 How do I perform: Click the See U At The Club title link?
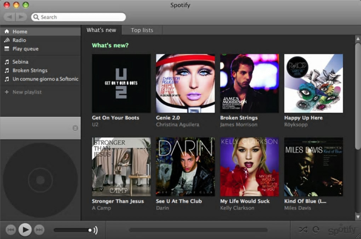tap(179, 201)
